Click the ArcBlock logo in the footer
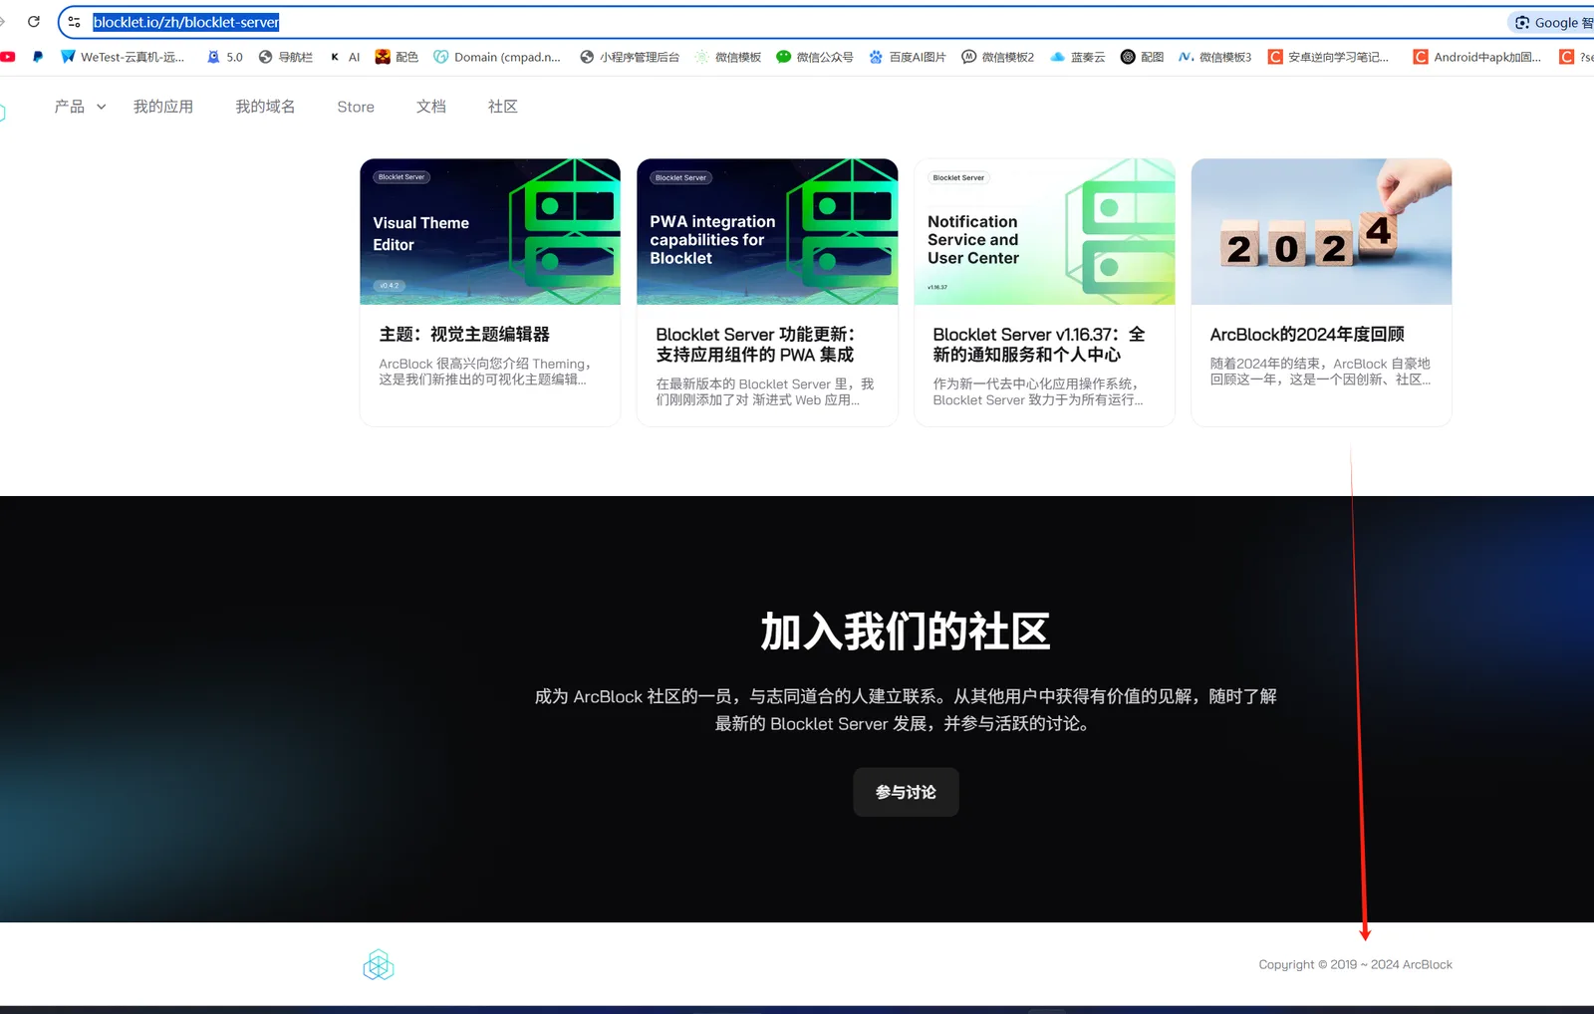The width and height of the screenshot is (1594, 1014). tap(379, 964)
